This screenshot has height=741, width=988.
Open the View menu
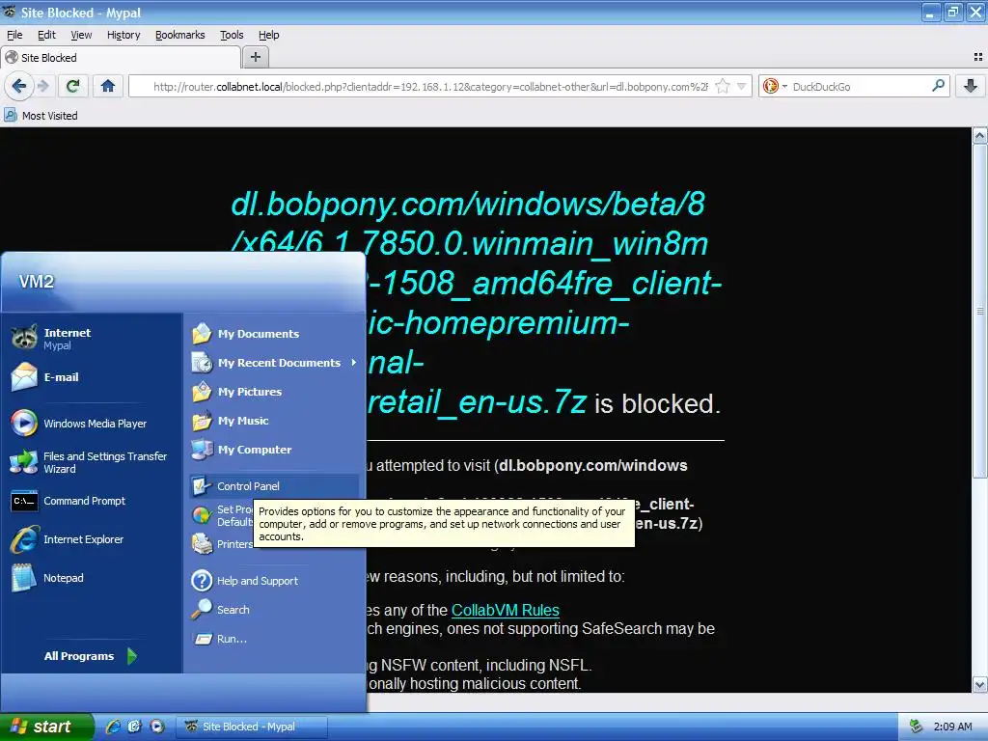tap(81, 35)
